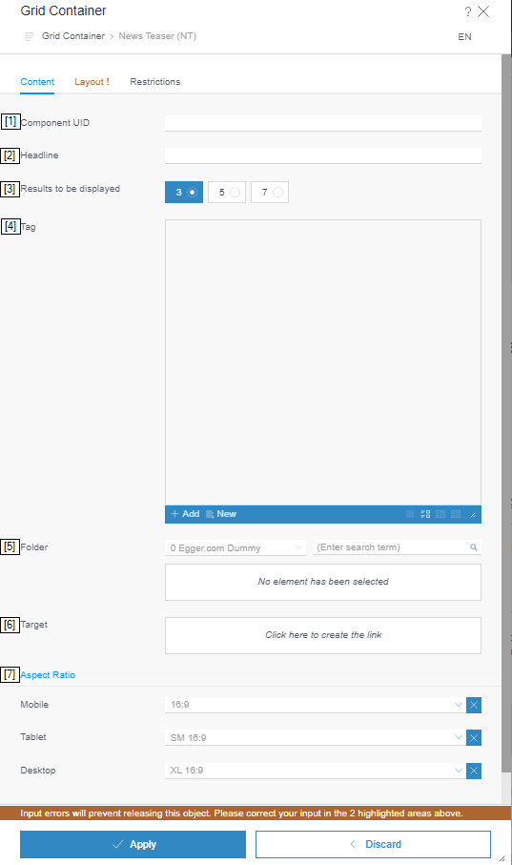Clear the Tablet aspect ratio with X
The width and height of the screenshot is (512, 865).
coord(473,737)
